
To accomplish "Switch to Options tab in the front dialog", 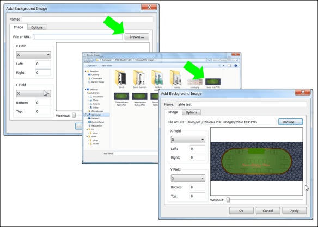I will (x=191, y=112).
